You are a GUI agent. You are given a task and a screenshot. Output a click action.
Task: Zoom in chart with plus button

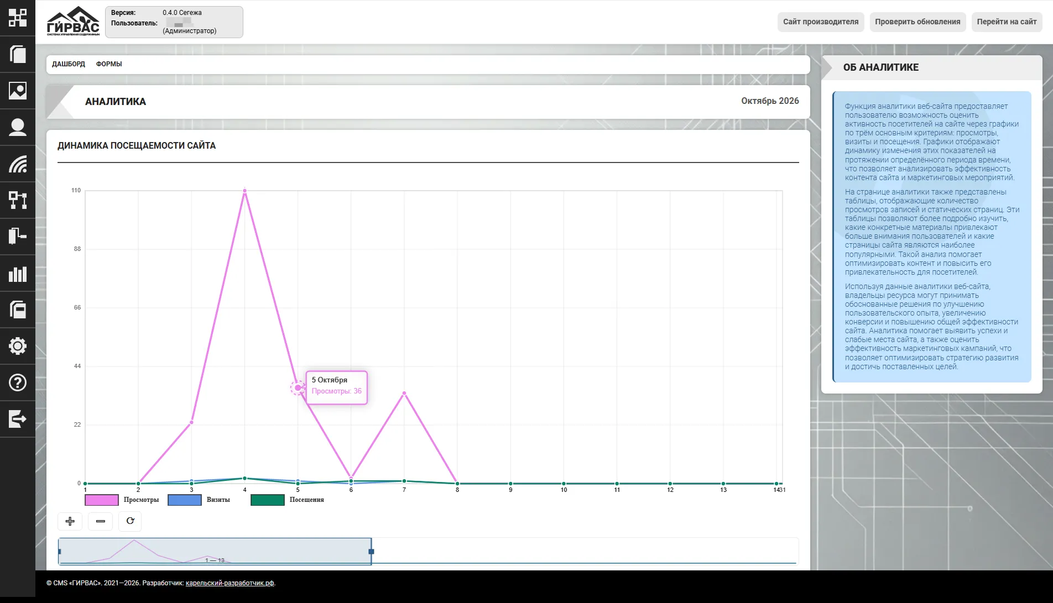[x=70, y=521]
